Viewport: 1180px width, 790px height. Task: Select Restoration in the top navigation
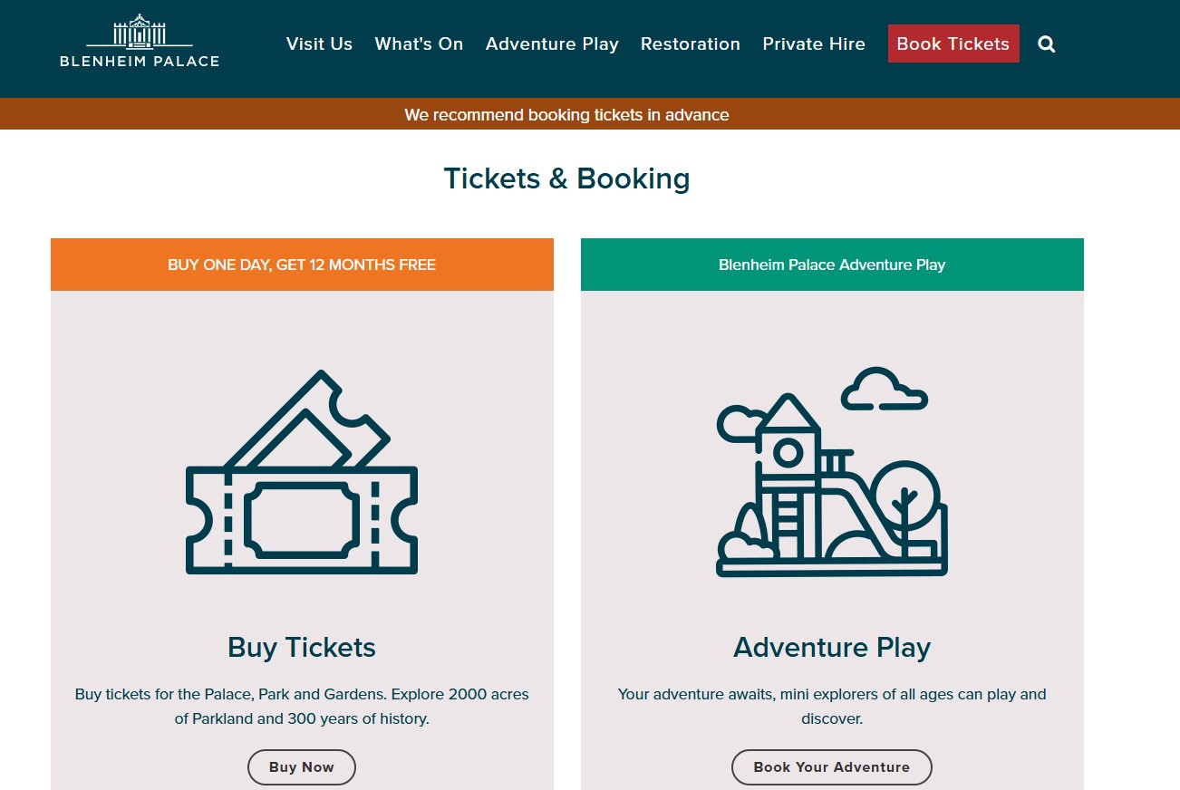691,43
